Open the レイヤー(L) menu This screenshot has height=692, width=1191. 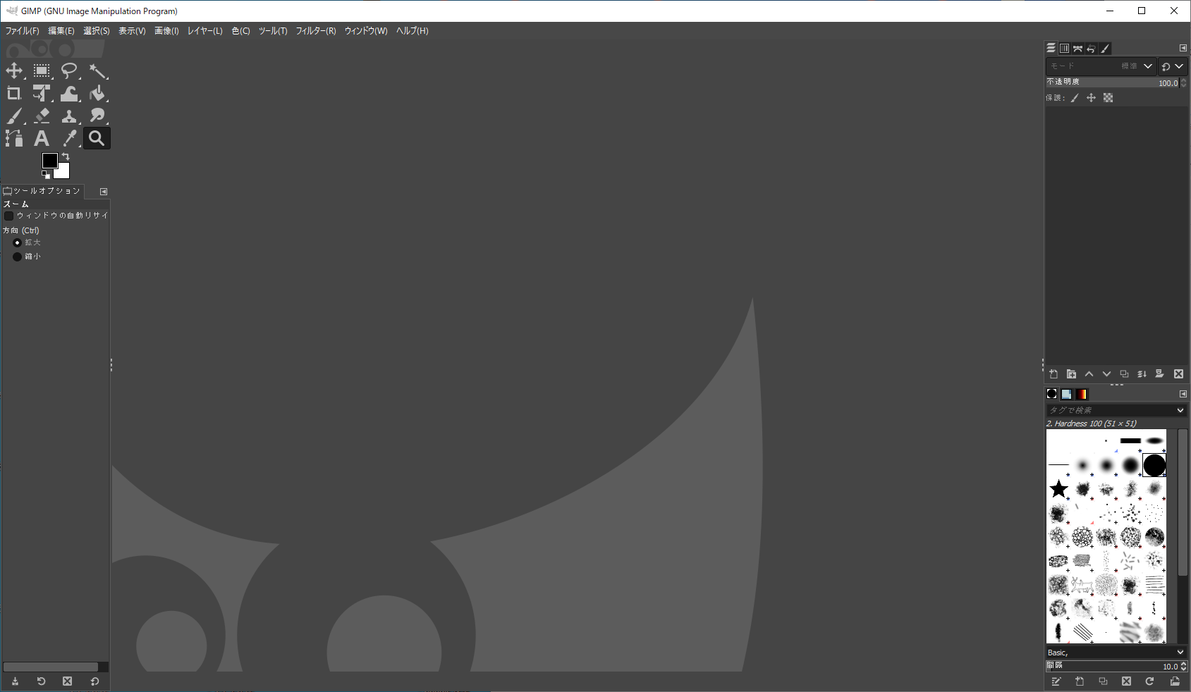[205, 31]
